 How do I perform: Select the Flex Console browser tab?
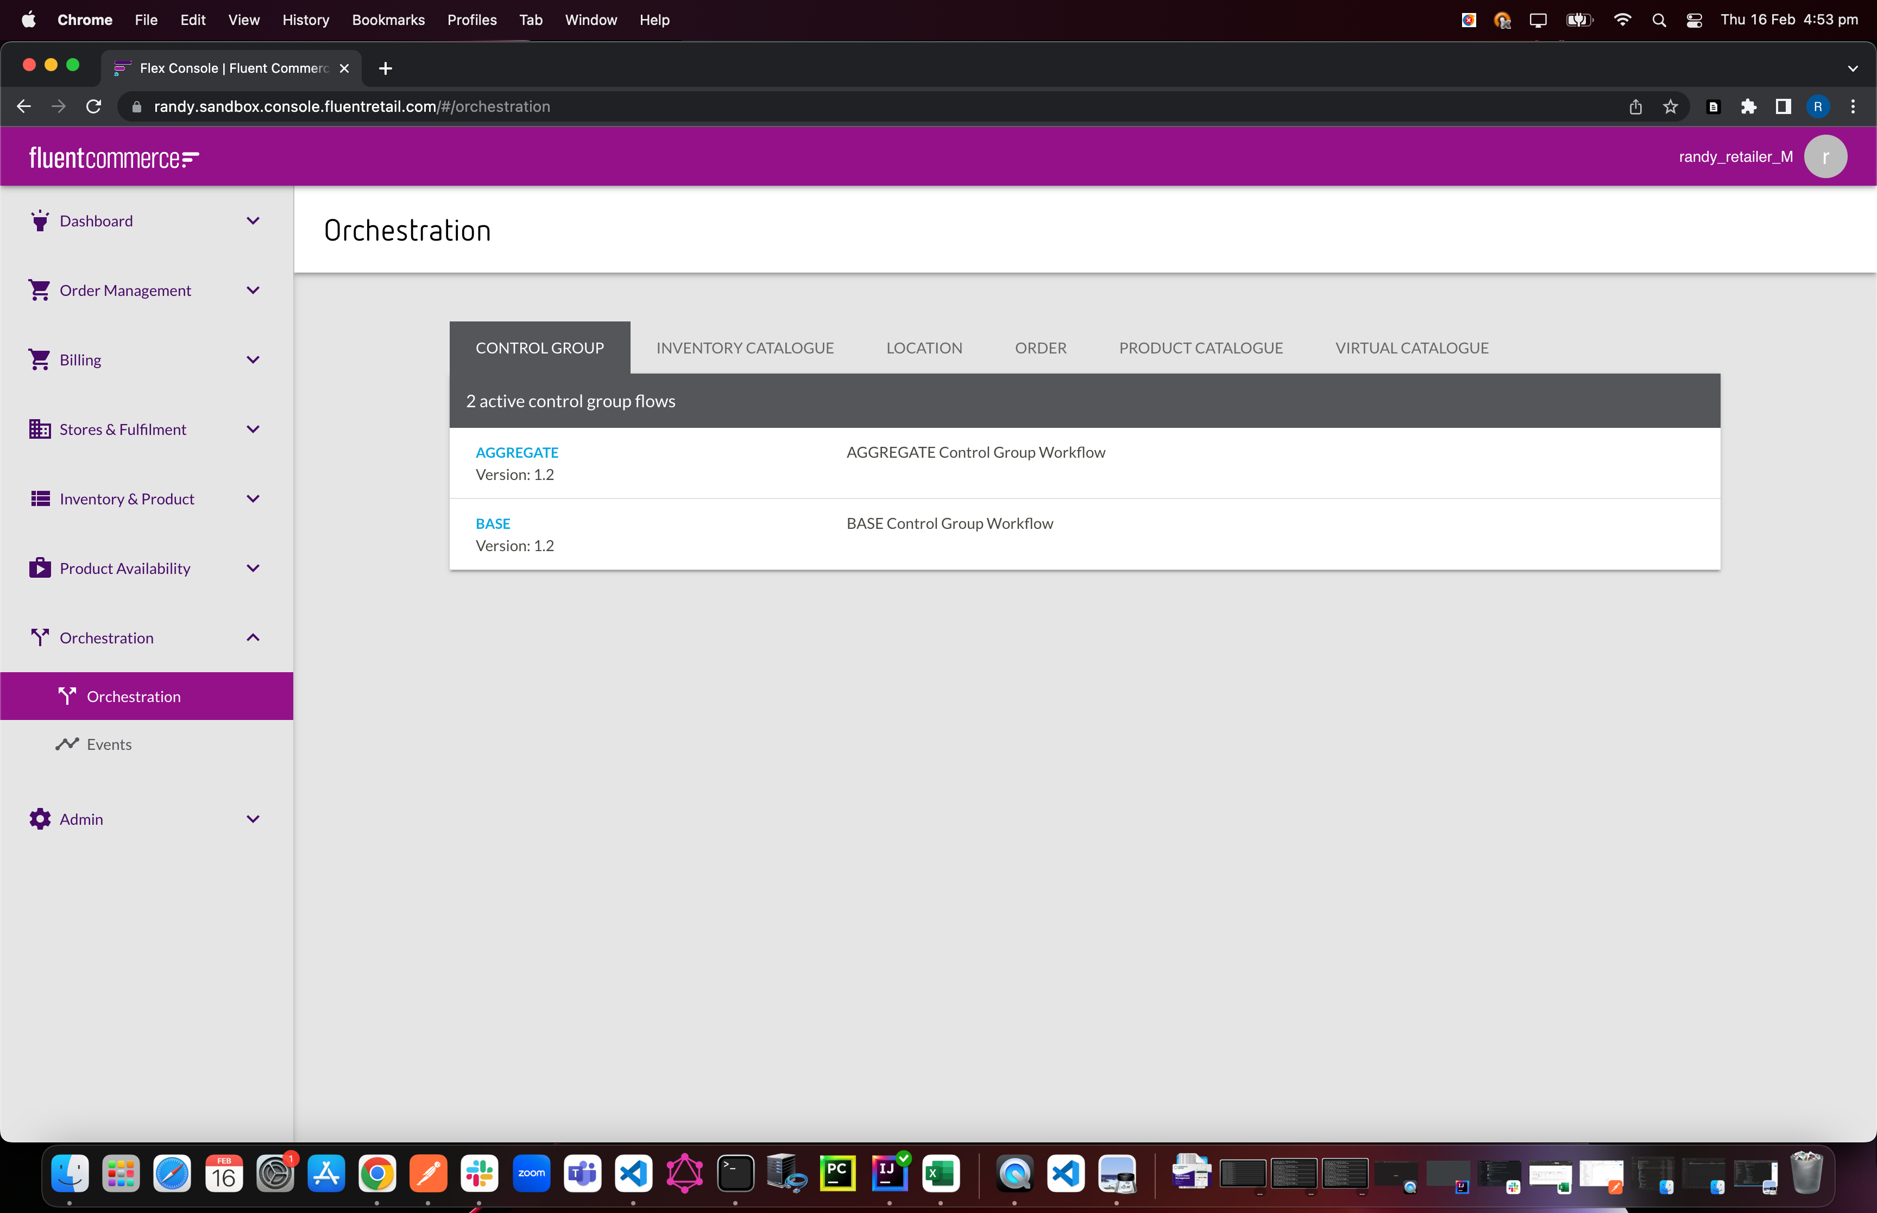[231, 68]
